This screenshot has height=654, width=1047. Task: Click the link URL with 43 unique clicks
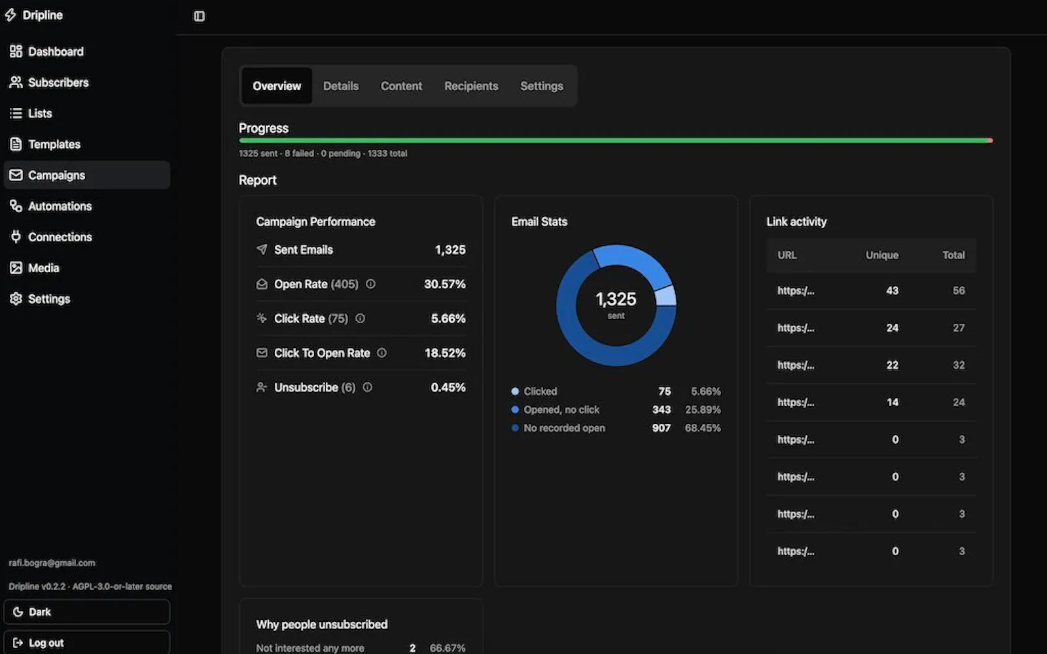coord(796,290)
